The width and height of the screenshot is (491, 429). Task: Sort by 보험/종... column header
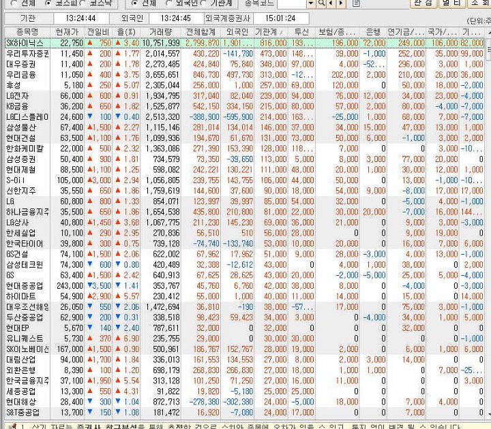tap(338, 32)
